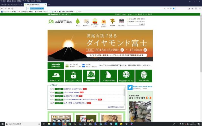Image resolution: width=202 pixels, height=126 pixels.
Task: Click the Windows Start button
Action: 3,124
